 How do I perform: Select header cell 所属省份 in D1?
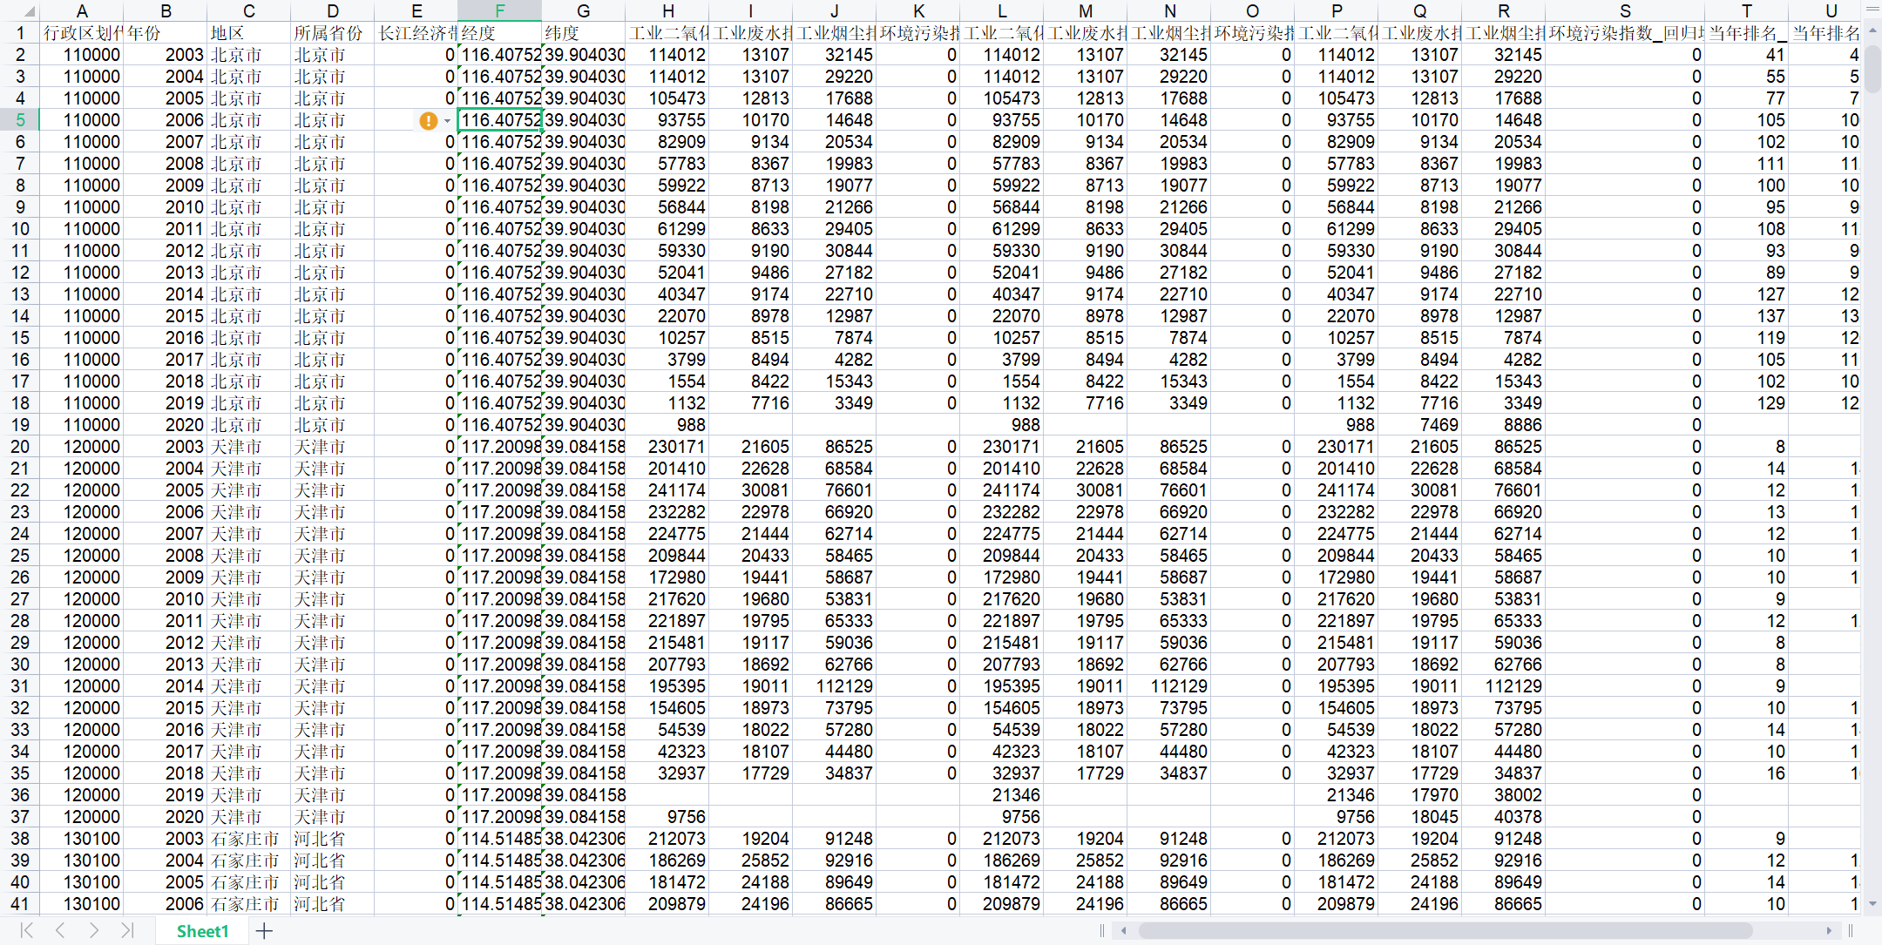[x=333, y=33]
